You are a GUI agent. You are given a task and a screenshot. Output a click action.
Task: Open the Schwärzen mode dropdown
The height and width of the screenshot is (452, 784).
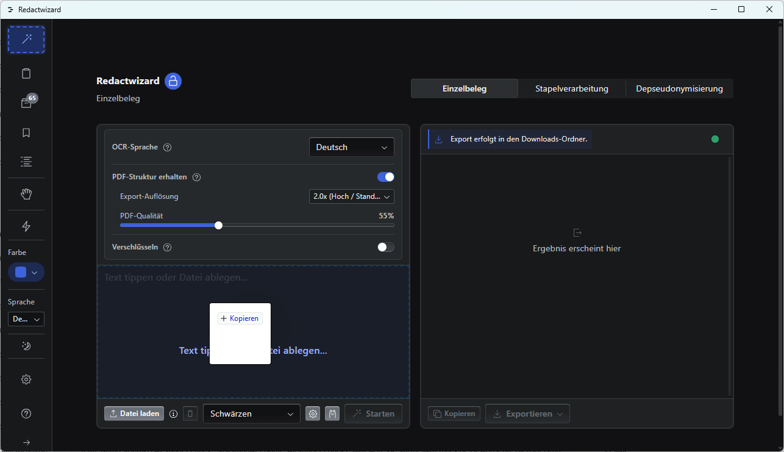click(x=252, y=414)
